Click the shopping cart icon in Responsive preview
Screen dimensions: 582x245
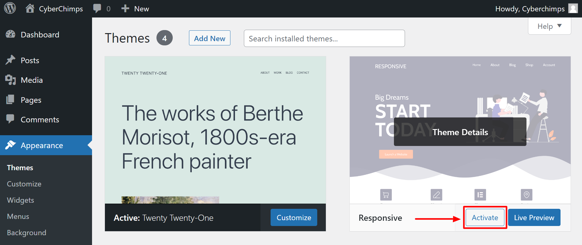(x=386, y=195)
